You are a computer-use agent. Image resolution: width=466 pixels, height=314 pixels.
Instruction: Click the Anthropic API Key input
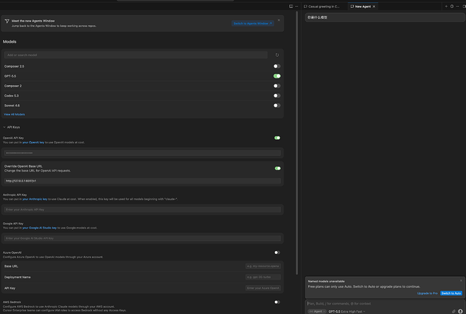(x=143, y=210)
